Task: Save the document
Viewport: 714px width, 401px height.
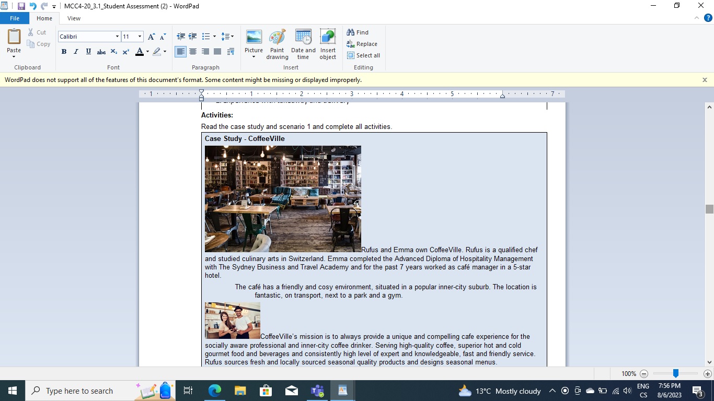Action: coord(21,6)
